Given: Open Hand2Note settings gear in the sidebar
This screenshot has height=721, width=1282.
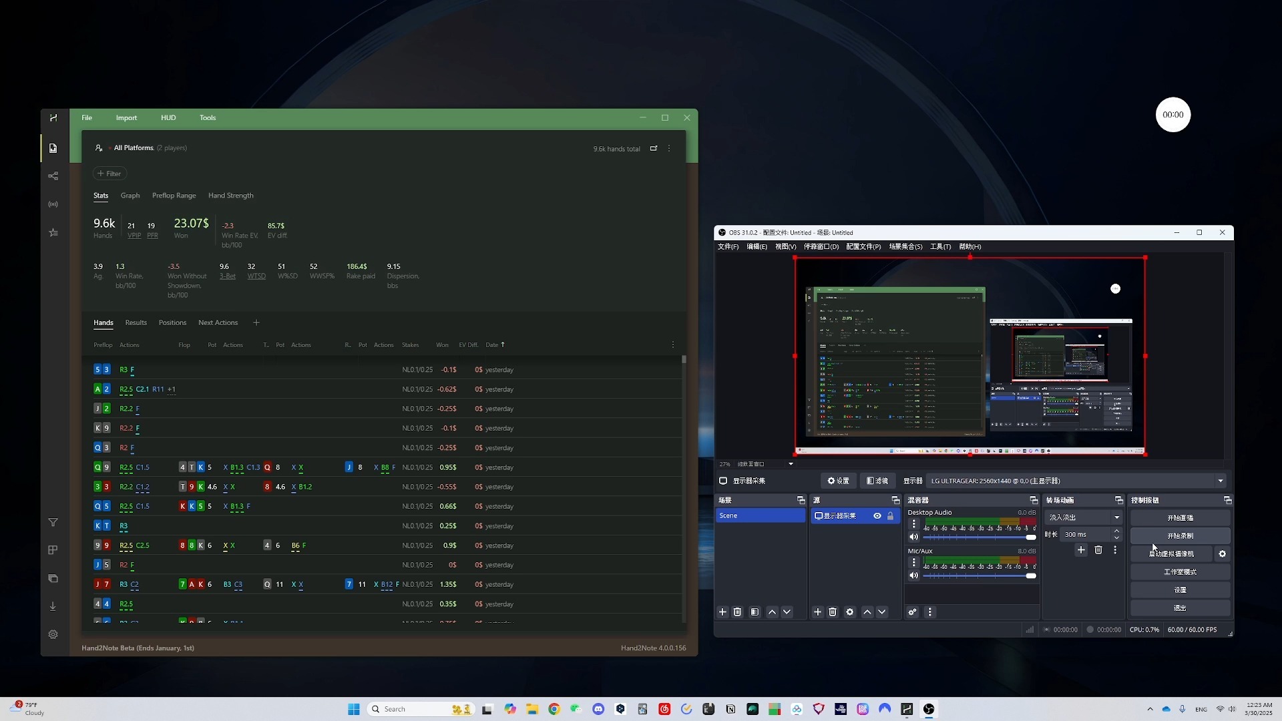Looking at the screenshot, I should (x=53, y=634).
